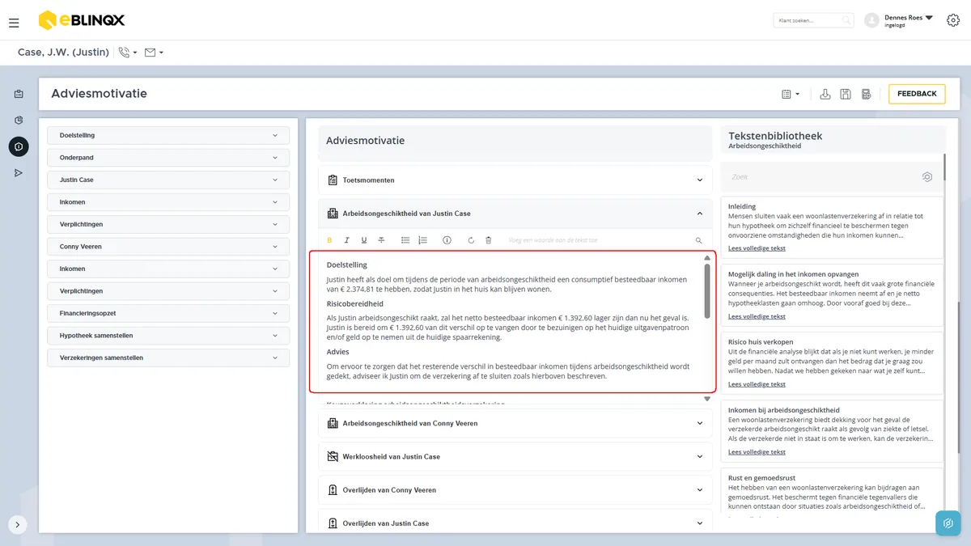This screenshot has height=546, width=971.
Task: Apply bold formatting in editor toolbar
Action: (329, 240)
